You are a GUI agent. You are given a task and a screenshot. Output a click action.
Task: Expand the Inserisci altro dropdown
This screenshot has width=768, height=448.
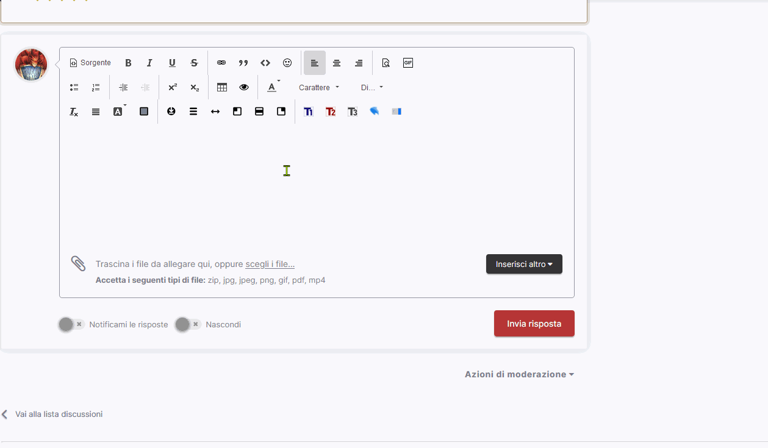(x=524, y=264)
